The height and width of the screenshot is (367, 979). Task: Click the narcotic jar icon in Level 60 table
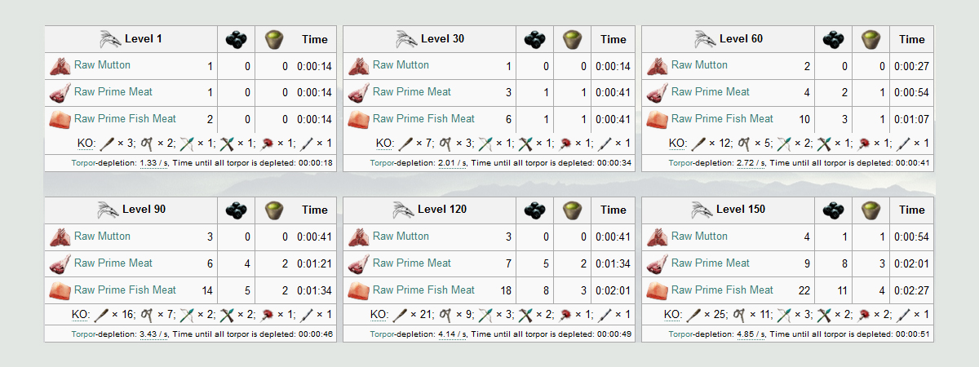coord(870,39)
